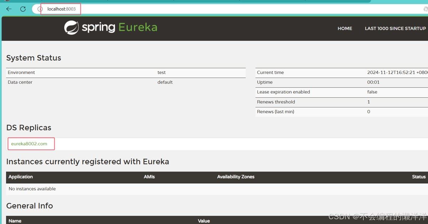The image size is (428, 224).
Task: Open the site info icon beside localhost:8003
Action: (40, 9)
